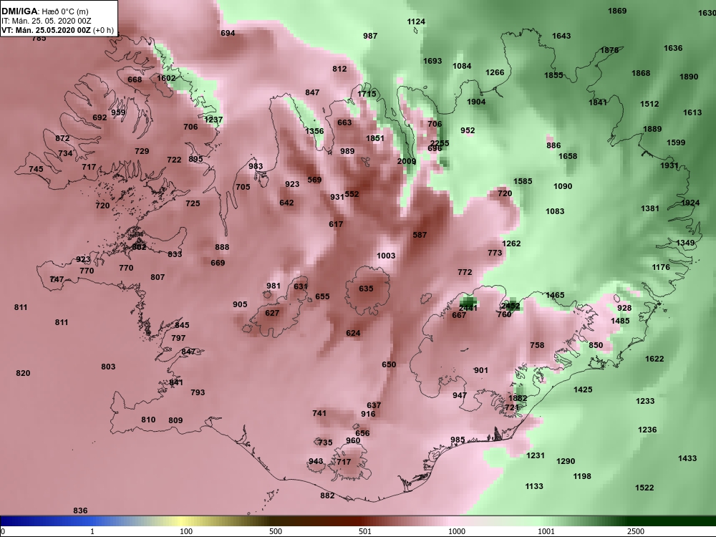Click the map value 983
The image size is (716, 537).
[x=256, y=166]
